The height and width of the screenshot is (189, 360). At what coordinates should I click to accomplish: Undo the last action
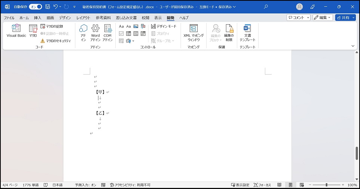(x=55, y=7)
